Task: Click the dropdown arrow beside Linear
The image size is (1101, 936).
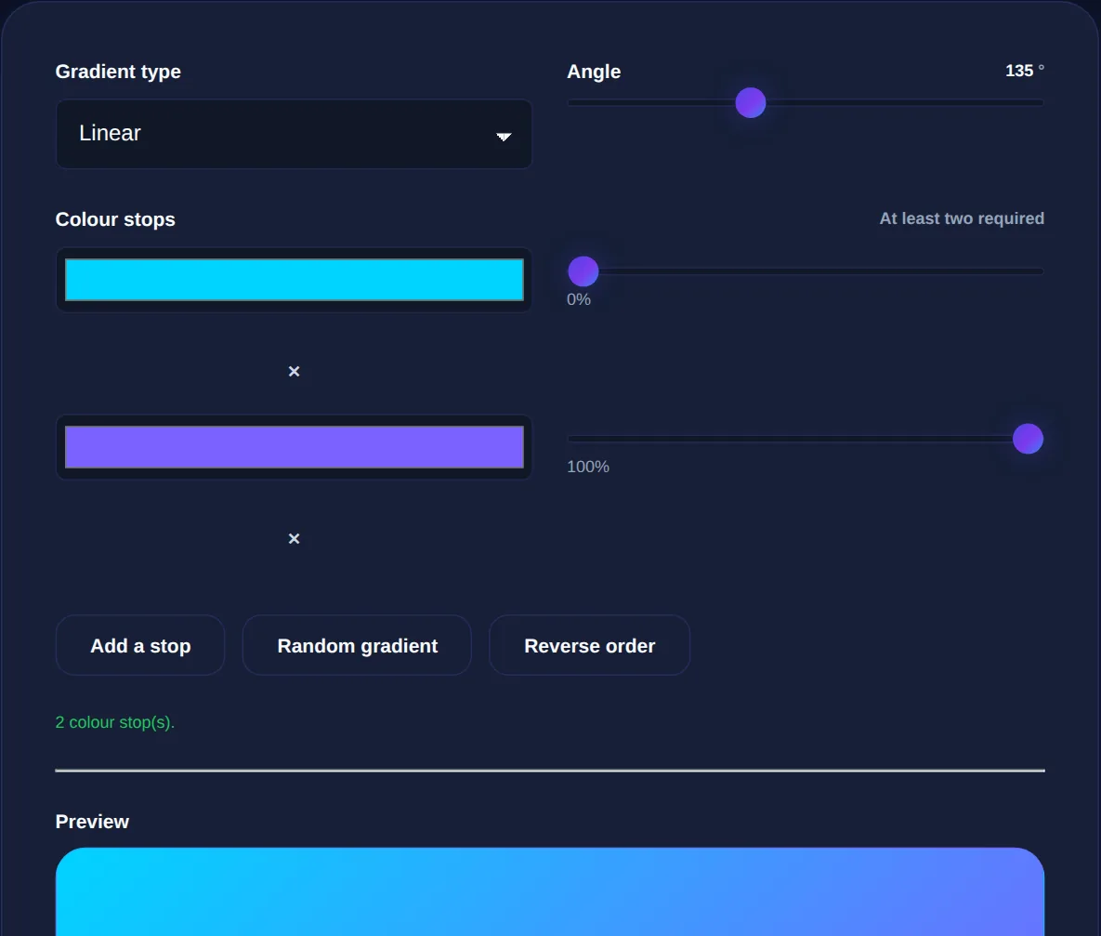Action: pos(504,137)
